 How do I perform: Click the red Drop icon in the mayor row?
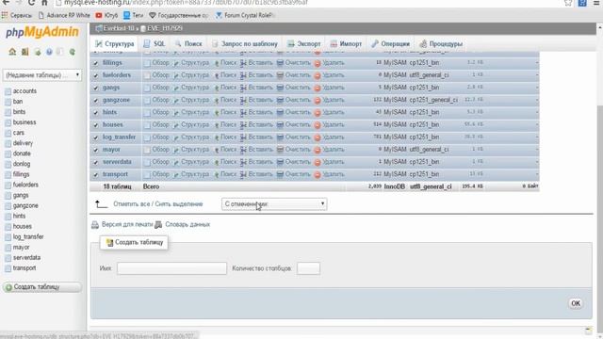[318, 150]
